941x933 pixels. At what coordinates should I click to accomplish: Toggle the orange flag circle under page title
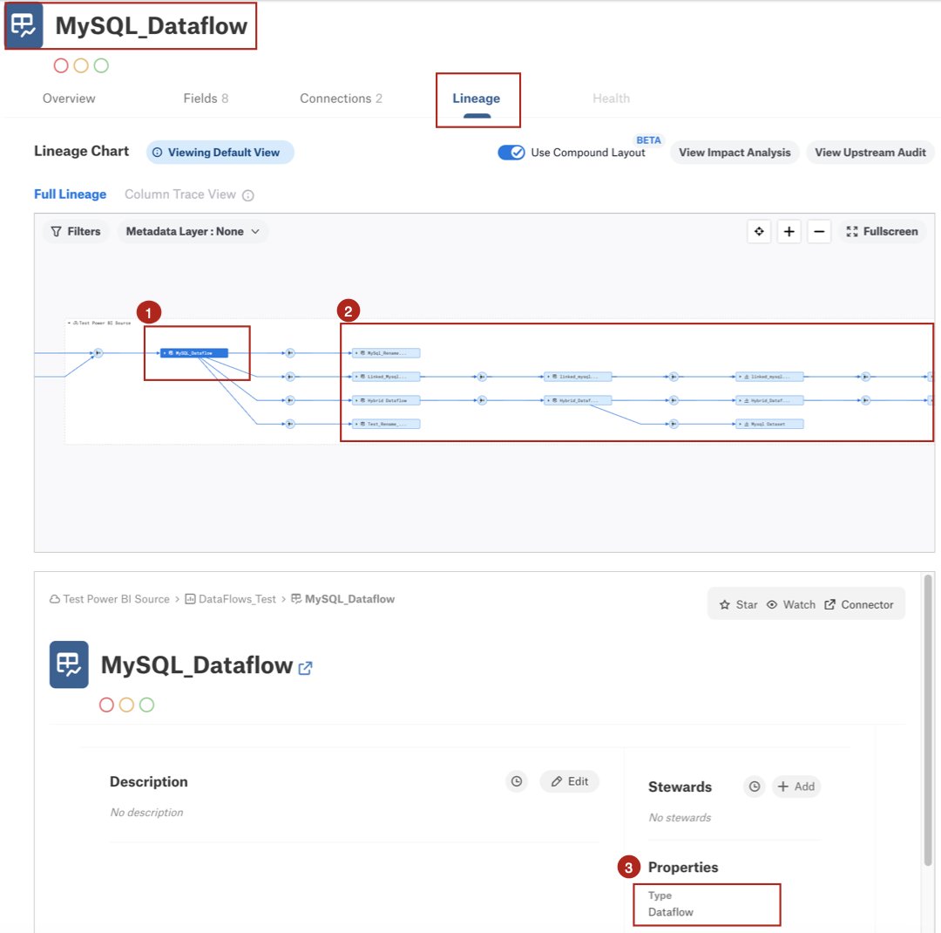[81, 65]
